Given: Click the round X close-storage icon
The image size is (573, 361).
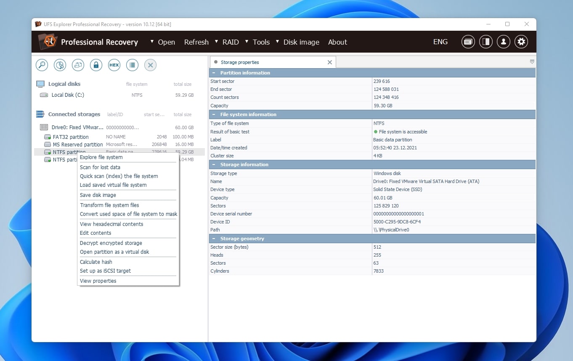Looking at the screenshot, I should (151, 65).
